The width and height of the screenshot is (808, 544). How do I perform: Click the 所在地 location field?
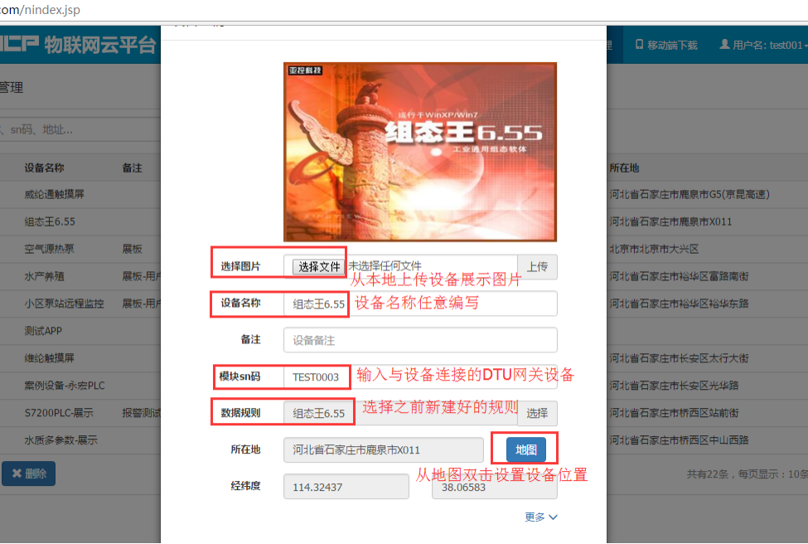point(384,449)
